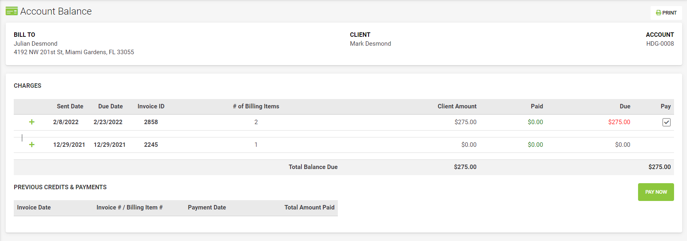Screen dimensions: 687x241
Task: Uncheck the Pay checkbox for invoice 2858
Action: click(x=666, y=122)
